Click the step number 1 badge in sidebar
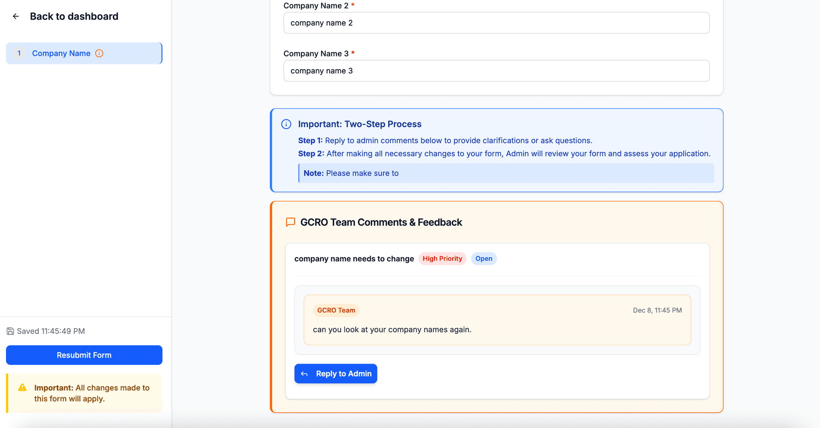The image size is (820, 428). coord(19,53)
